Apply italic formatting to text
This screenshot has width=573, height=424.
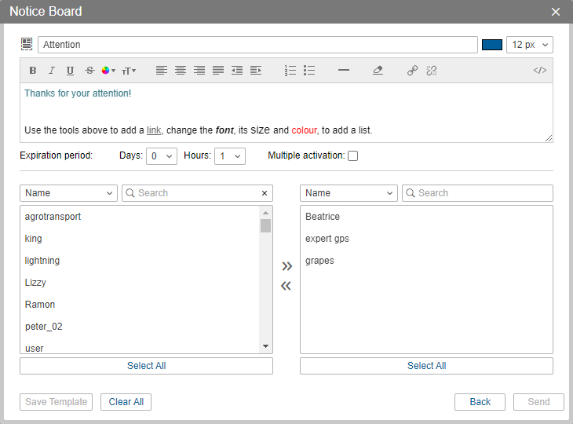point(52,71)
